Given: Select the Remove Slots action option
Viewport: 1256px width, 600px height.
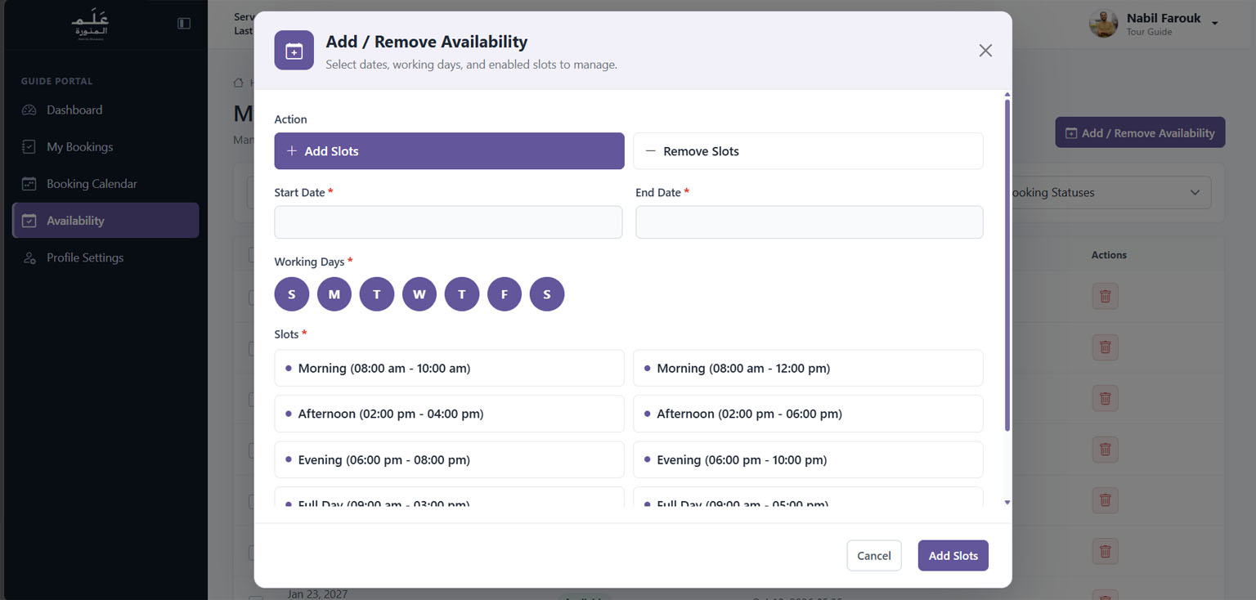Looking at the screenshot, I should click(808, 151).
